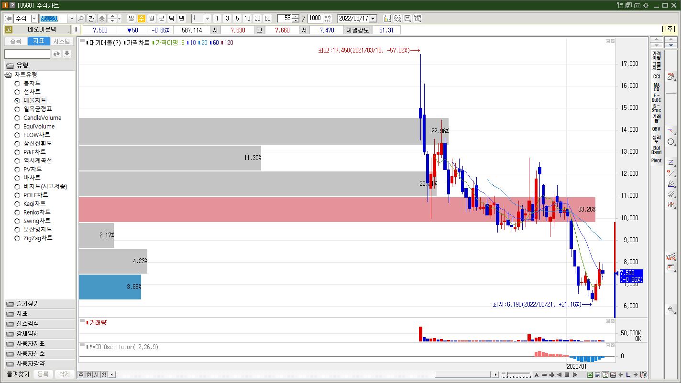Select the erase-all drawing tool
The width and height of the screenshot is (681, 383).
click(x=671, y=76)
